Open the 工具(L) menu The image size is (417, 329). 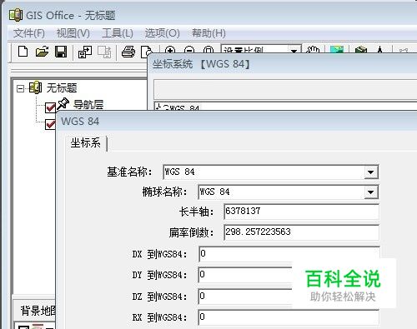click(x=118, y=33)
